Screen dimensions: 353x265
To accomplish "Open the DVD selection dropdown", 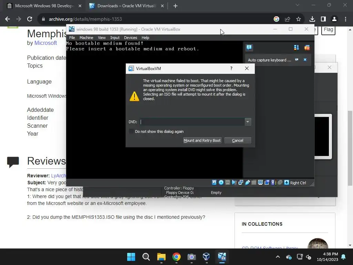I will 248,122.
